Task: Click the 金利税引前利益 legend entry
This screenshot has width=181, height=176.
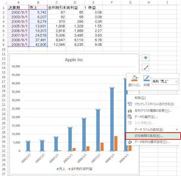Action: coord(81,169)
